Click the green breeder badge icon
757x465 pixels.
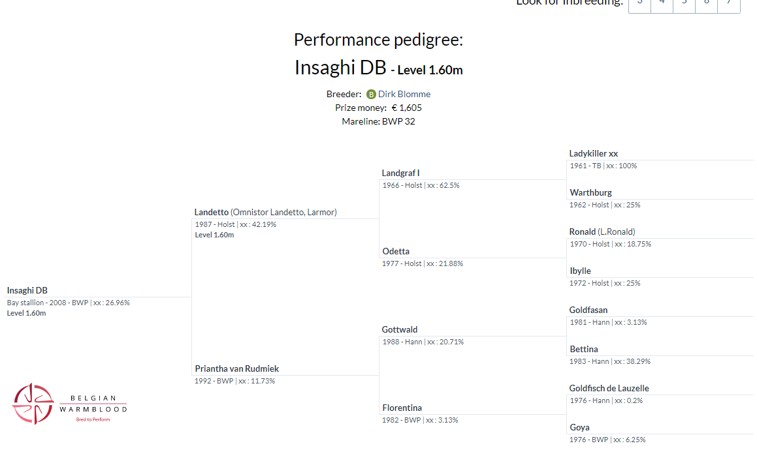371,95
